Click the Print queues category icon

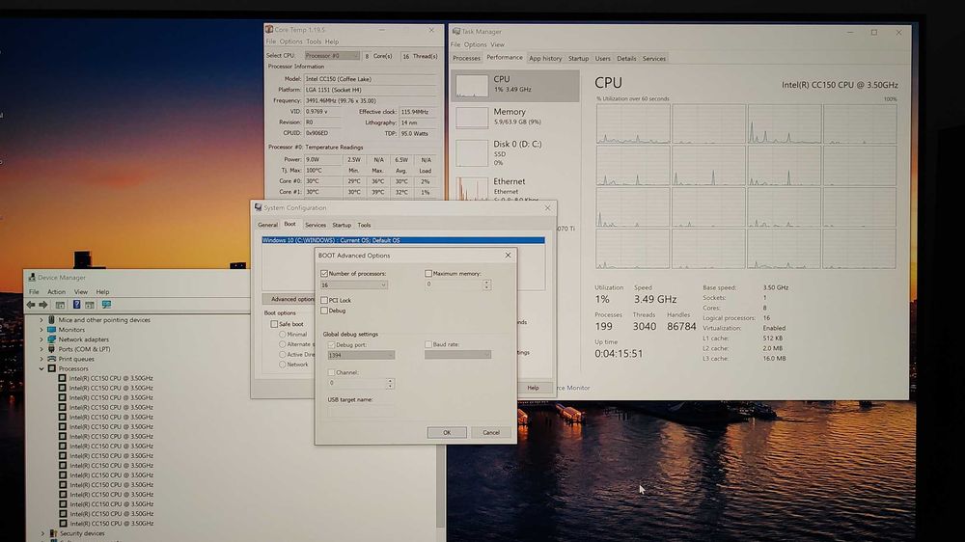(x=52, y=359)
